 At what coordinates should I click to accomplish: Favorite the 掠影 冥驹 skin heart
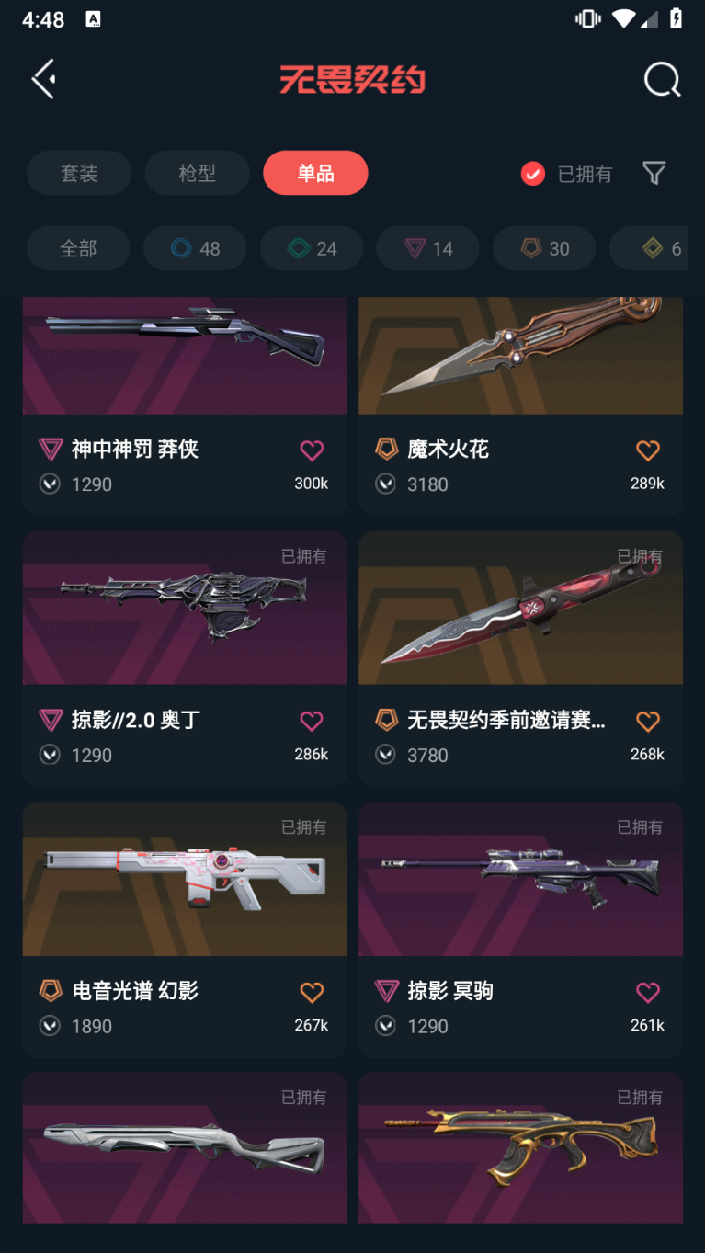pyautogui.click(x=648, y=992)
